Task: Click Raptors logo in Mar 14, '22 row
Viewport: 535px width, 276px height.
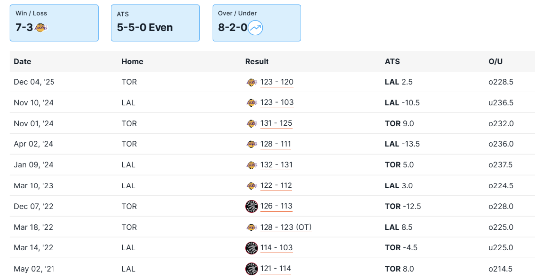Action: (x=251, y=248)
